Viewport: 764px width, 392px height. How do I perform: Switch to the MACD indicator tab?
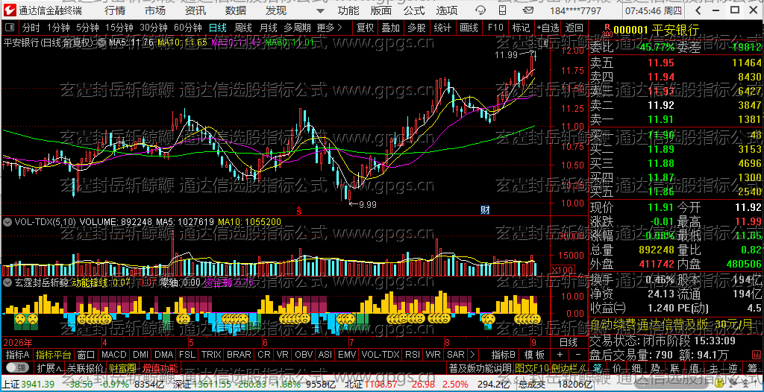(114, 354)
